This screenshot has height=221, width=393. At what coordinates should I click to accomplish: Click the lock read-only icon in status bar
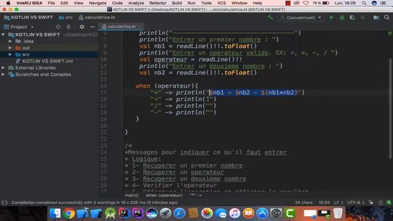371,203
